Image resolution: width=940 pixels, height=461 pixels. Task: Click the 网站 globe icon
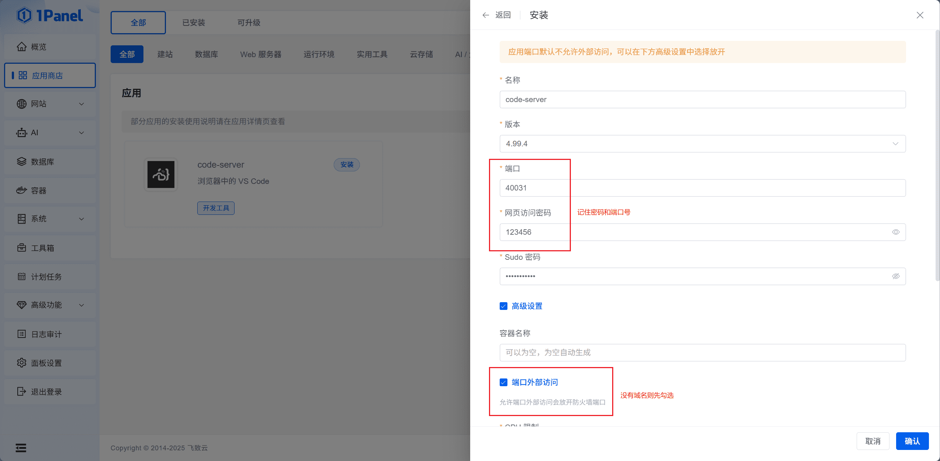coord(22,104)
